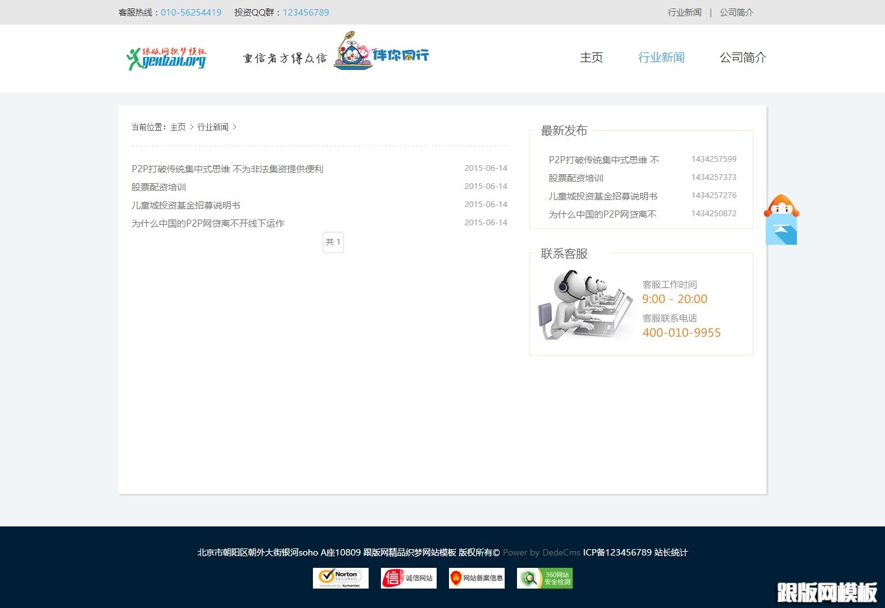The width and height of the screenshot is (885, 608).
Task: Switch to the 行业新闻 navigation tab
Action: (x=661, y=58)
